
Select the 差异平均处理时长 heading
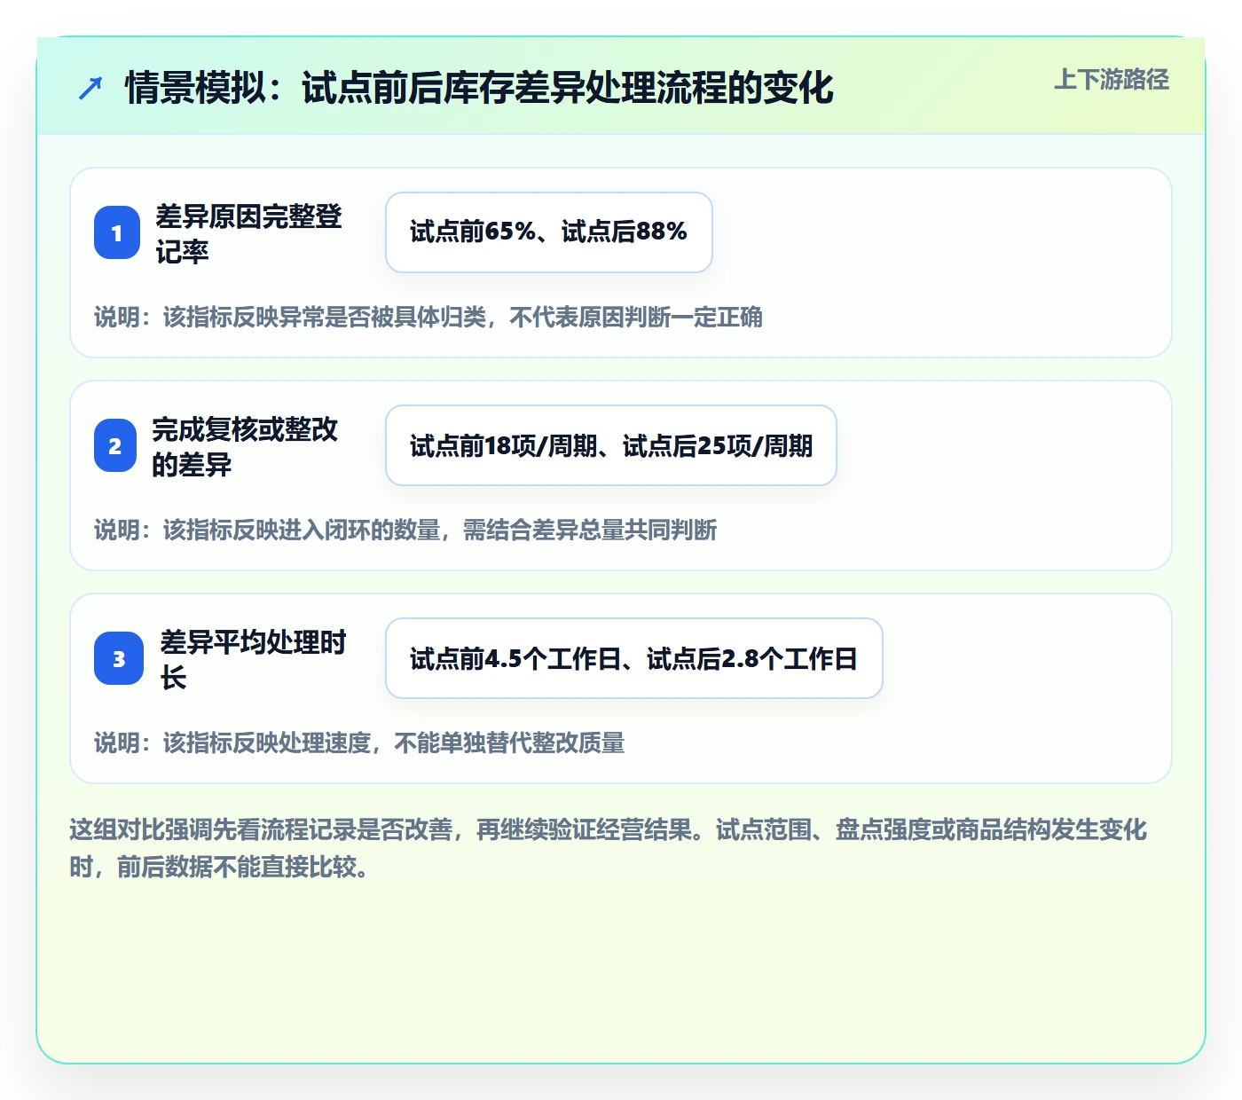point(254,659)
